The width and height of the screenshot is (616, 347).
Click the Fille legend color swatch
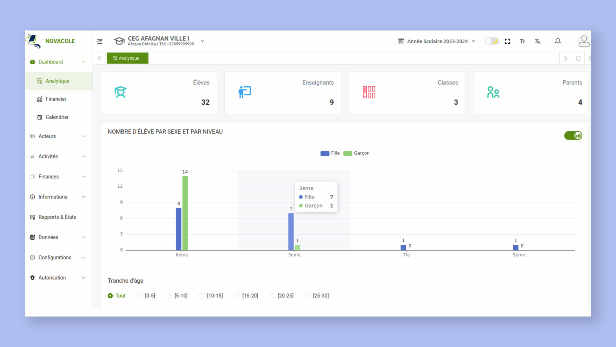325,153
